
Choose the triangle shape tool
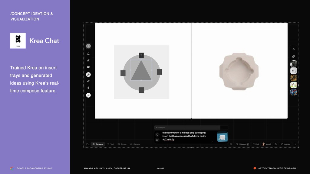tap(88, 54)
